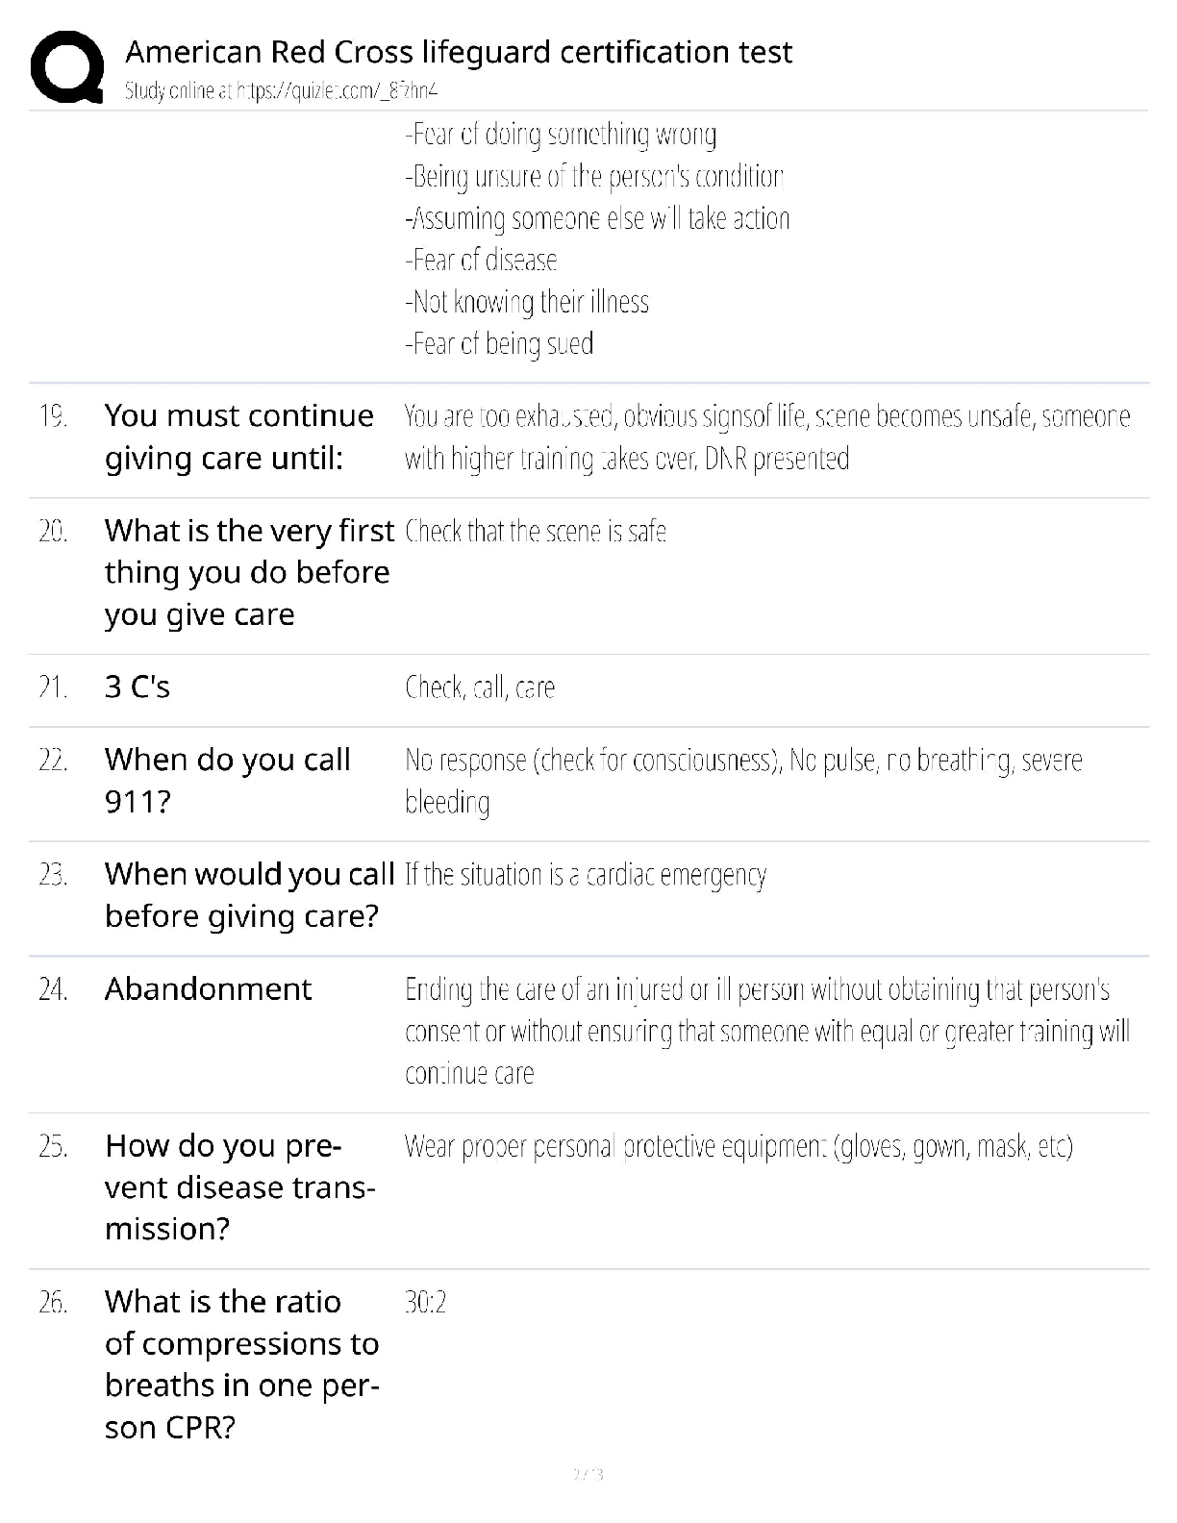Click the Quizlet Q logo icon
The height and width of the screenshot is (1523, 1177).
click(x=67, y=66)
